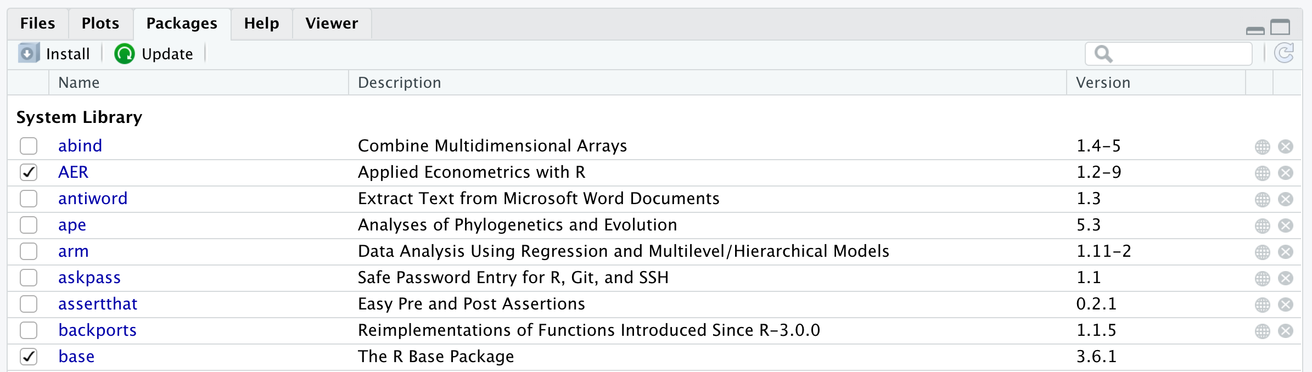Image resolution: width=1312 pixels, height=372 pixels.
Task: Maximize the Packages pane
Action: click(1280, 27)
